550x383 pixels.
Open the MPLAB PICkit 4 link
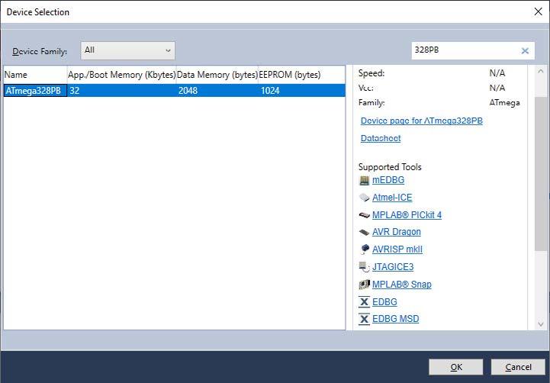407,214
